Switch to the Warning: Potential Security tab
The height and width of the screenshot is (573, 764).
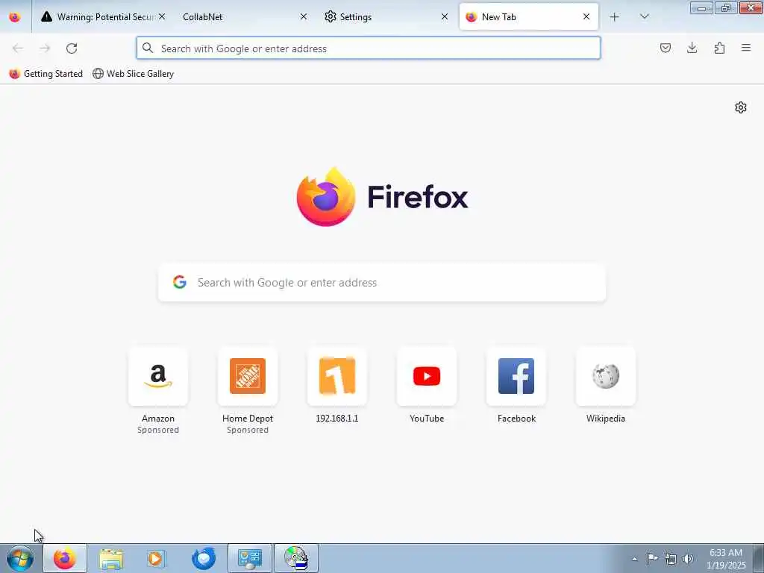(x=103, y=17)
